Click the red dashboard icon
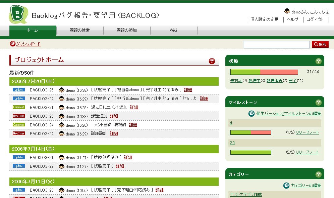Viewport: 334px width, 198px height. coord(12,44)
